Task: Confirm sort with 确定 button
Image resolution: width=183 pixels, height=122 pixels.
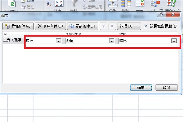Action: (141, 88)
